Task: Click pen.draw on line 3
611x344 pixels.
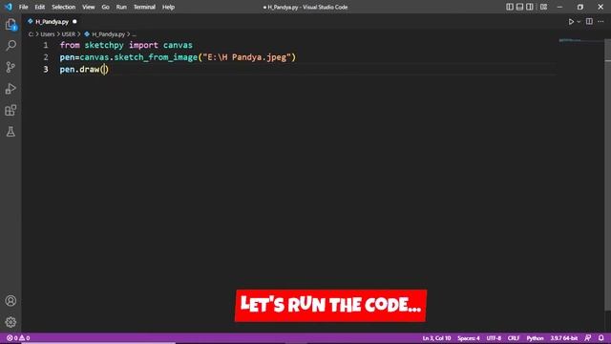Action: point(79,70)
